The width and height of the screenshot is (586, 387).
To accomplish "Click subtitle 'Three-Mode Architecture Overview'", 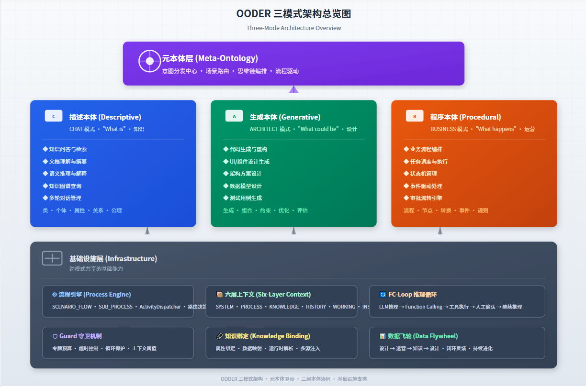I will (293, 28).
